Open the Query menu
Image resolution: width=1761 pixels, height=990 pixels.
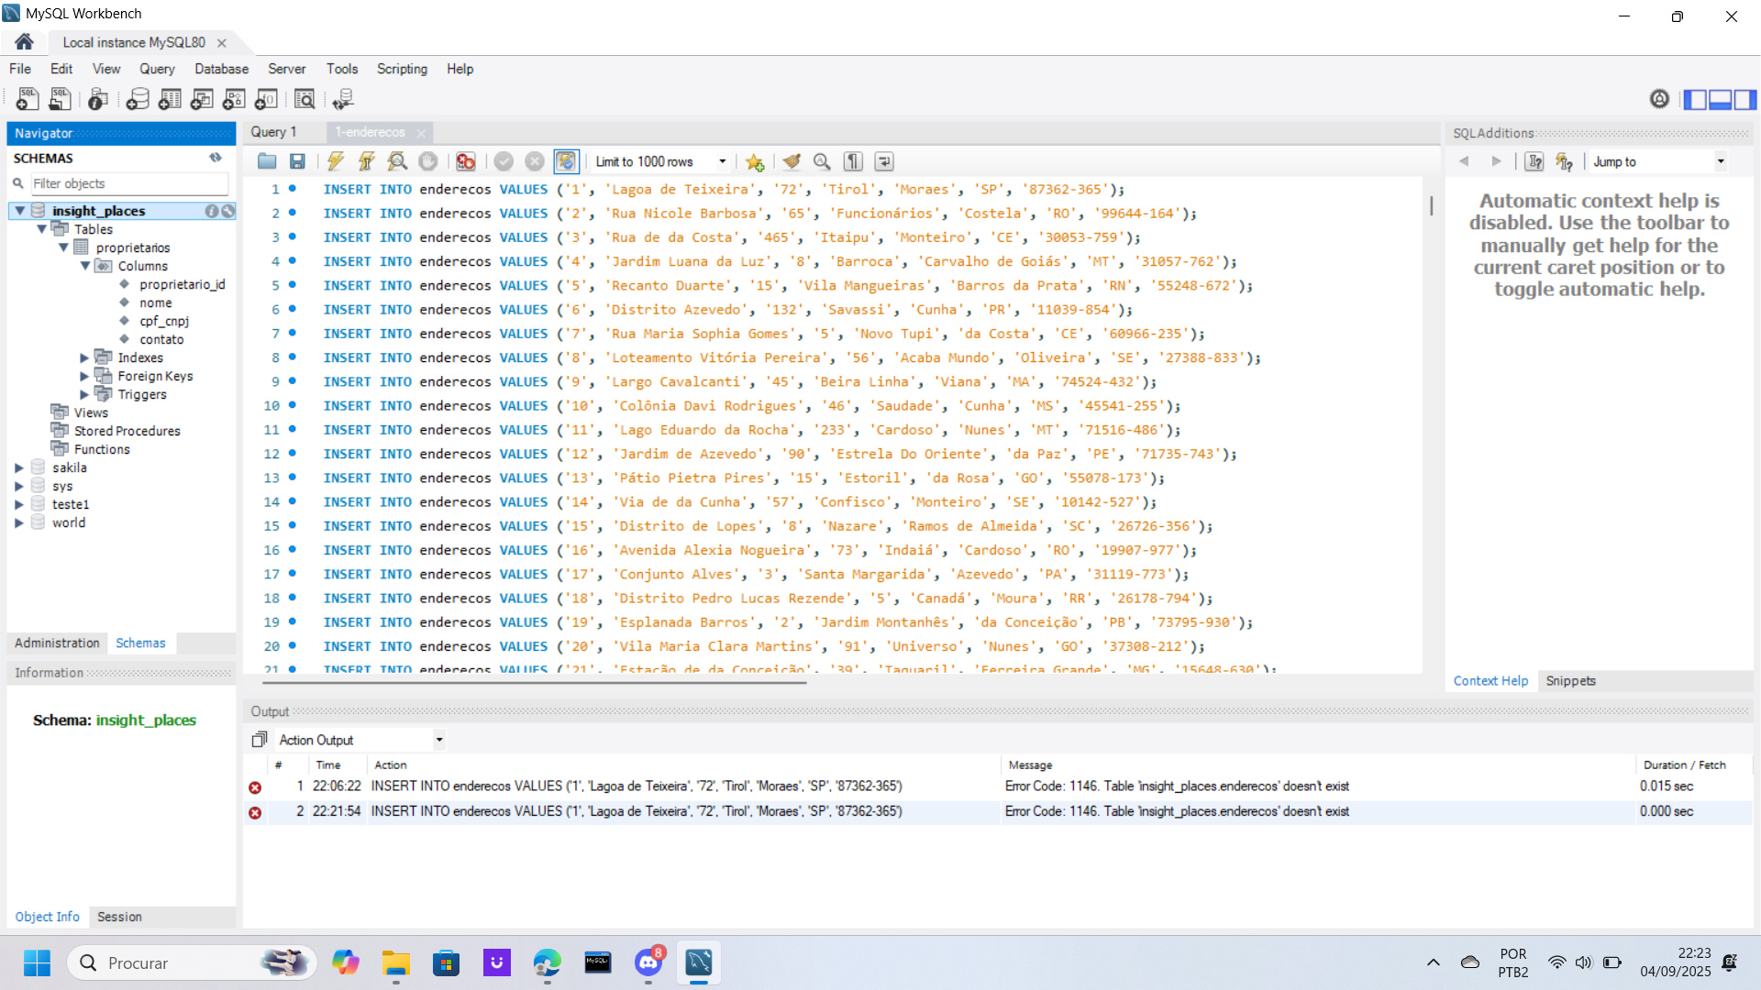click(157, 69)
